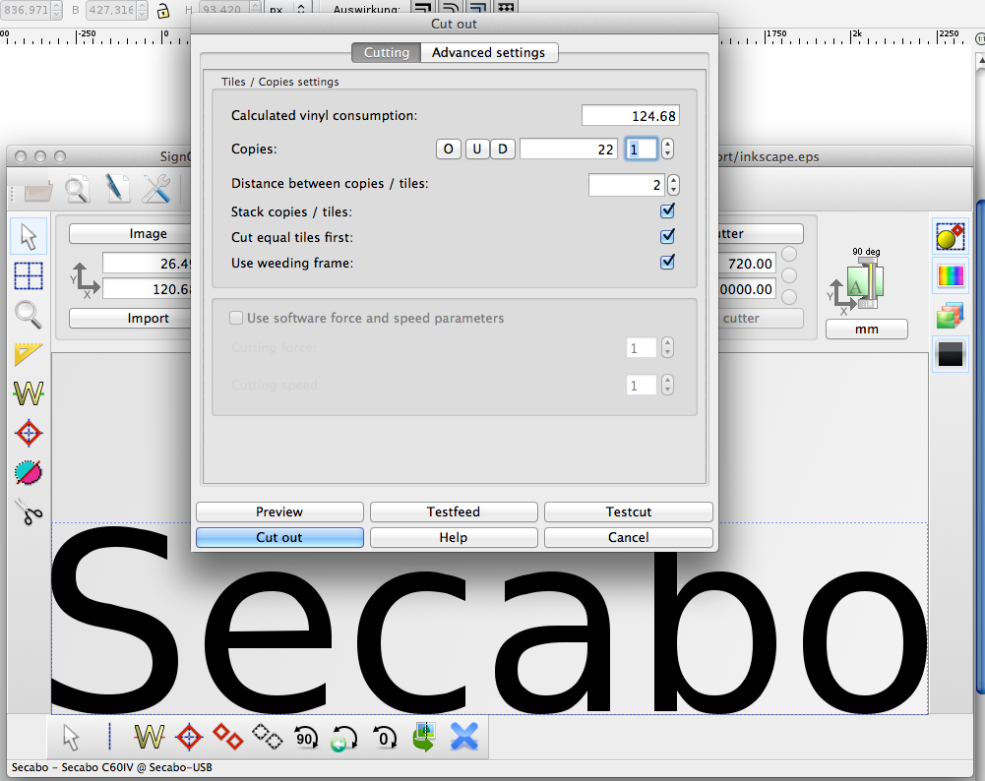Click the blue X delete icon
The height and width of the screenshot is (781, 985).
pyautogui.click(x=464, y=737)
